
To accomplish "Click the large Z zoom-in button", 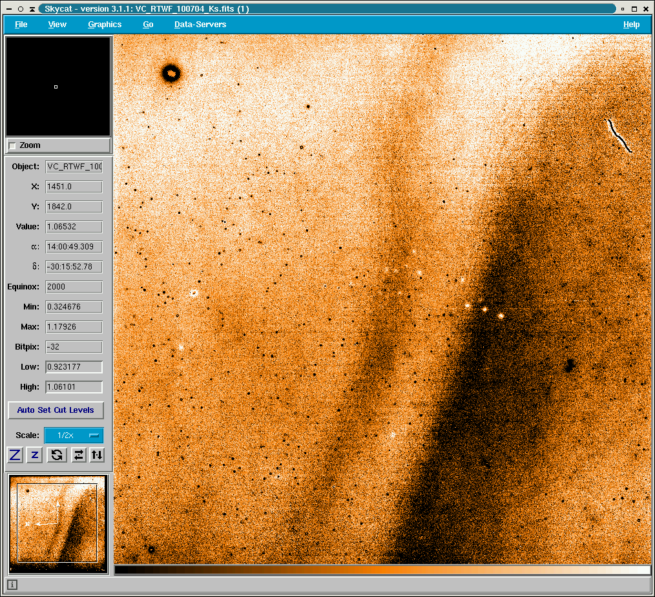I will pyautogui.click(x=16, y=455).
